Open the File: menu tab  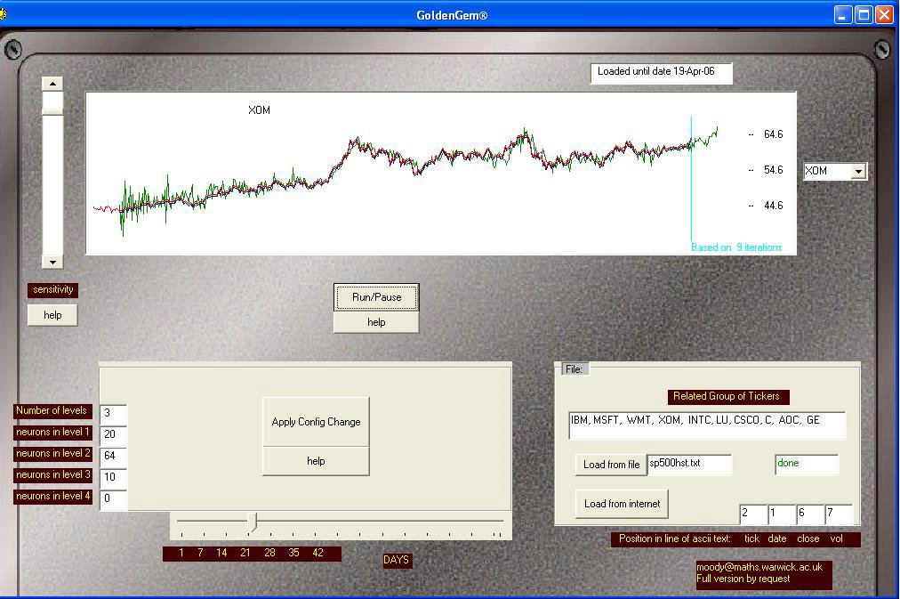click(x=574, y=369)
